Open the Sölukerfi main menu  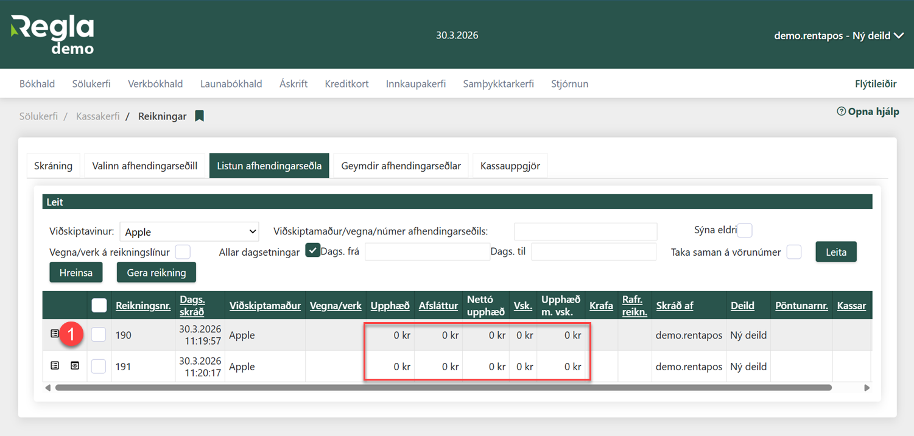pyautogui.click(x=91, y=84)
